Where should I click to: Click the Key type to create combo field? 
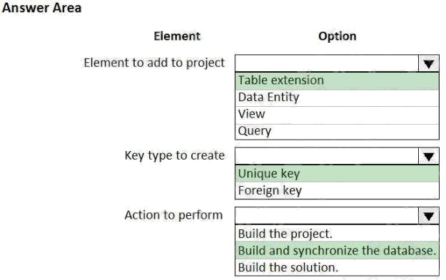pyautogui.click(x=327, y=156)
